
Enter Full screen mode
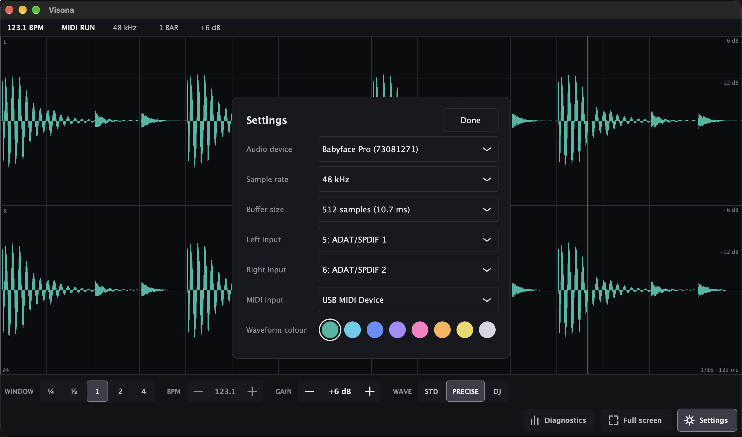(x=636, y=420)
